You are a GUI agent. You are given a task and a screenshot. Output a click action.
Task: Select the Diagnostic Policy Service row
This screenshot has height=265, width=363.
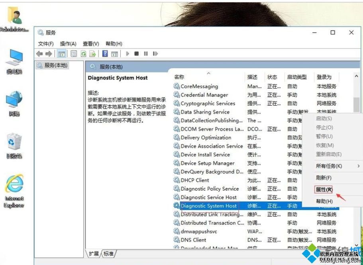(x=238, y=188)
